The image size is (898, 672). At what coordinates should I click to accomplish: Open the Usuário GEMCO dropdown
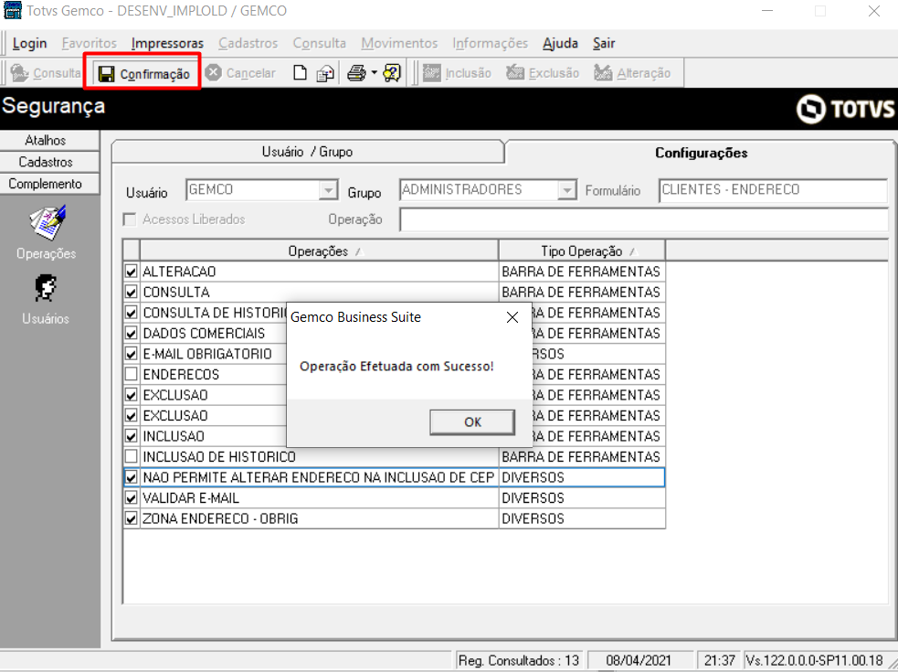click(328, 190)
